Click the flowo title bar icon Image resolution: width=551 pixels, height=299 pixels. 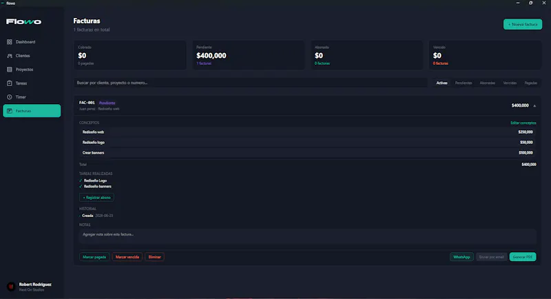tap(3, 3)
